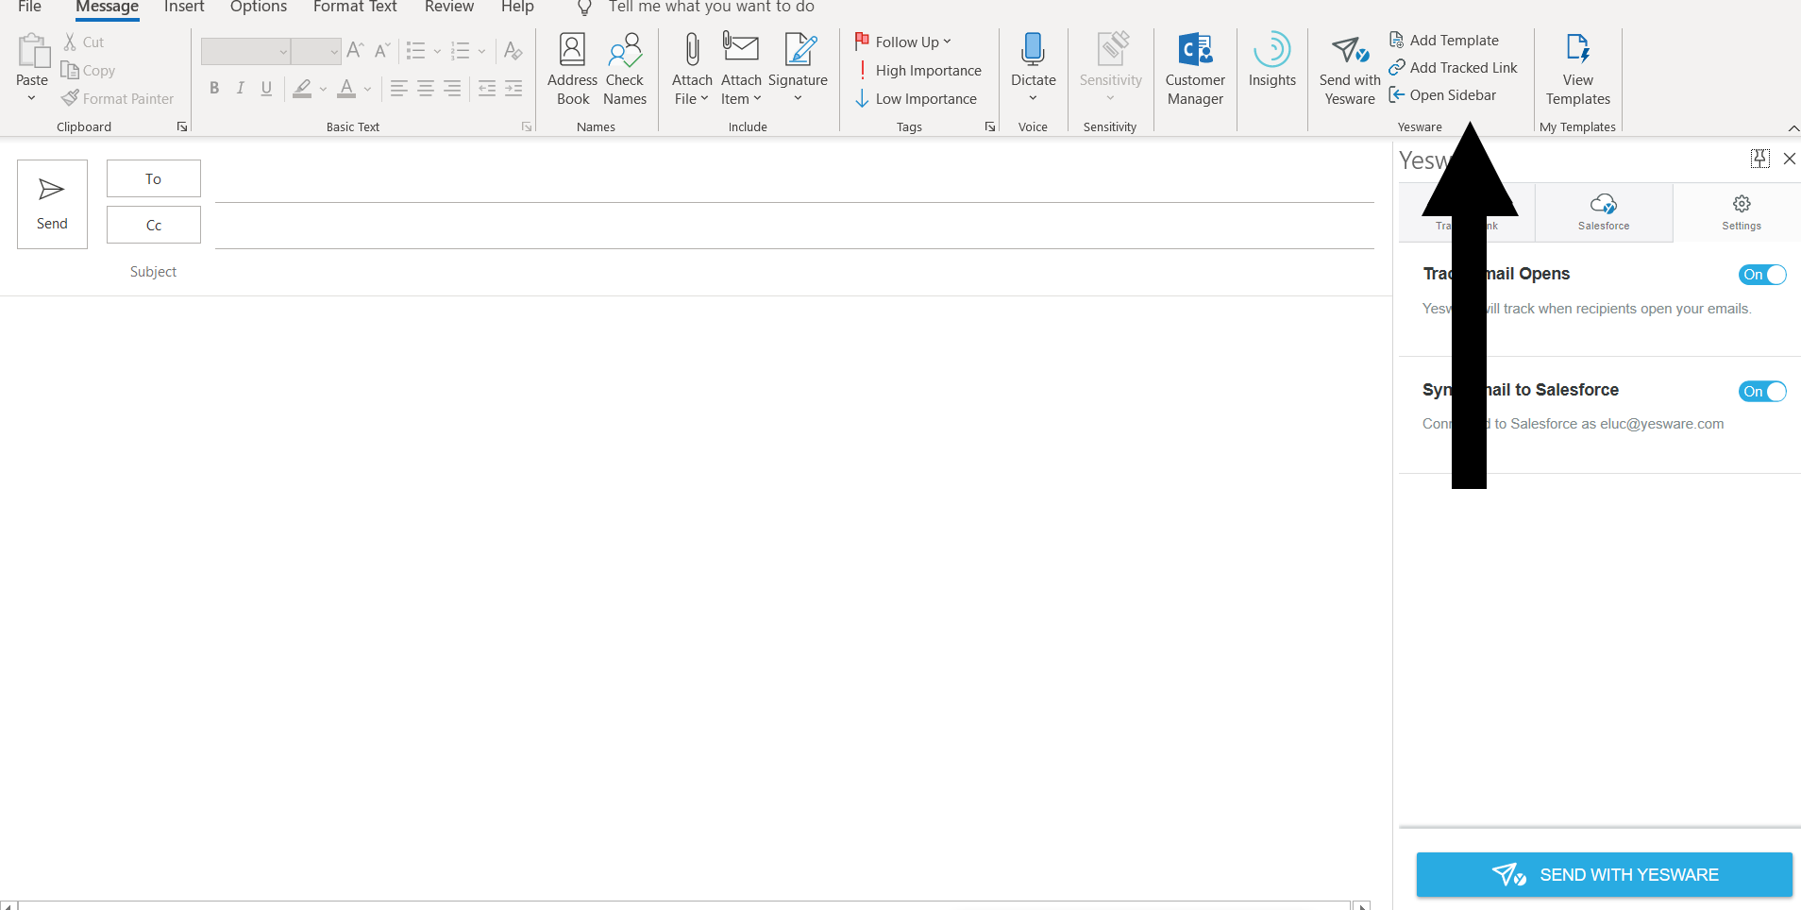Toggle bold formatting
The image size is (1801, 910).
[x=213, y=88]
